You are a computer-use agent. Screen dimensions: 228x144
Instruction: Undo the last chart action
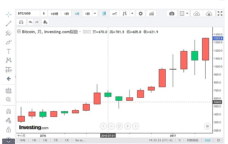click(30, 22)
